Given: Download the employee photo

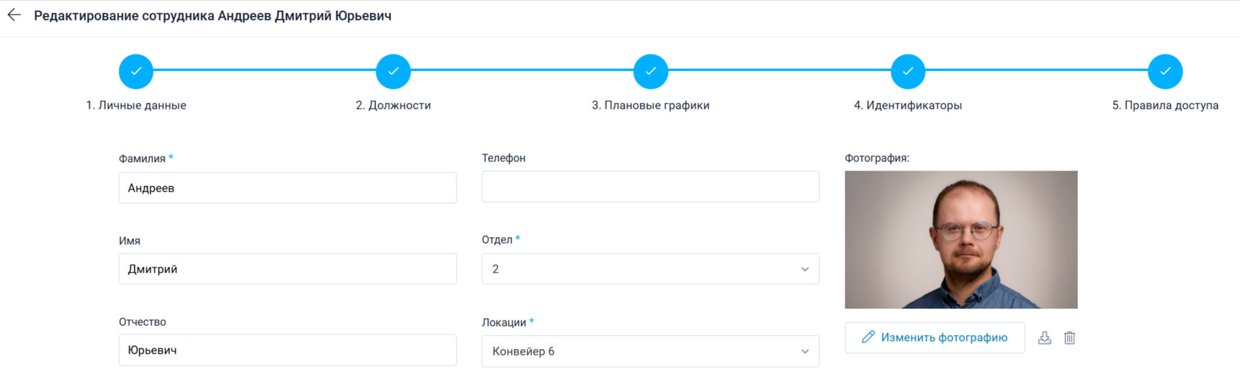Looking at the screenshot, I should click(1044, 338).
